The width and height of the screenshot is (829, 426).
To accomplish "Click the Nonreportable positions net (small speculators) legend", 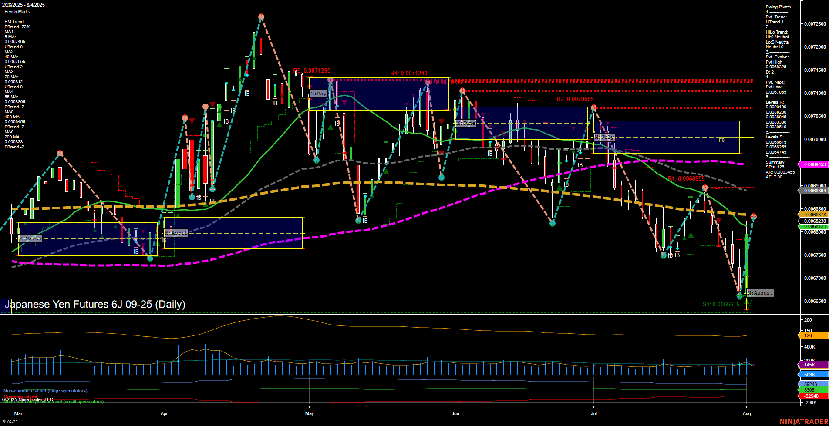I will 54,402.
